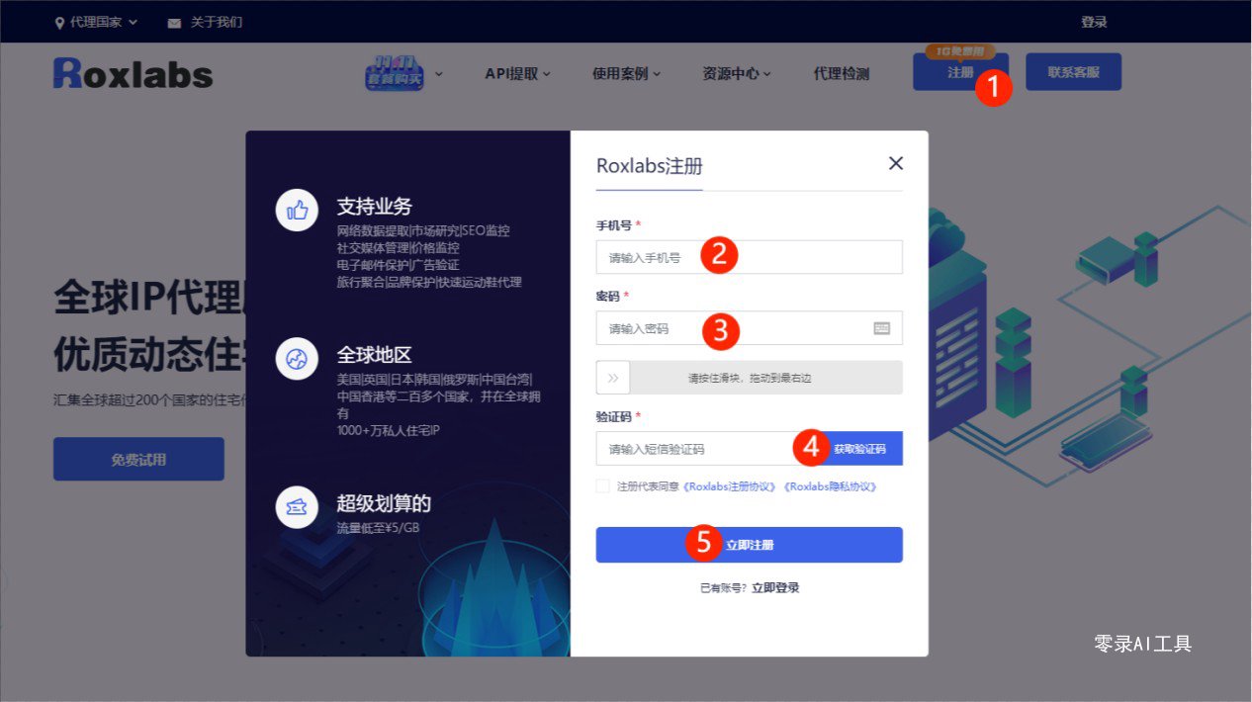Open the 使用案例 menu
The image size is (1252, 702).
(623, 73)
